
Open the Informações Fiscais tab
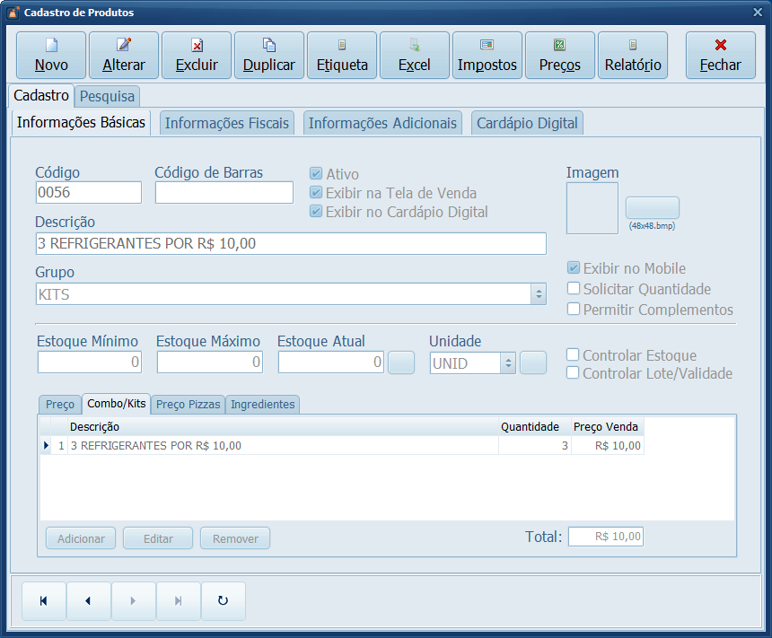(226, 123)
